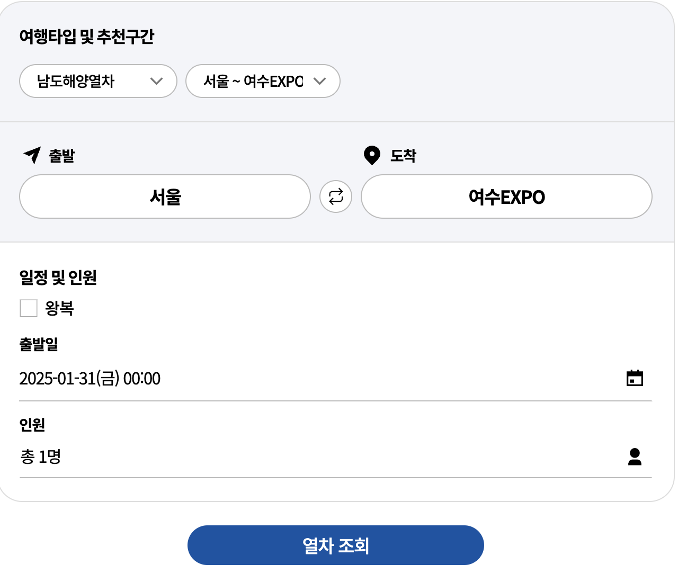Viewport: 678px width, 573px height.
Task: Click the location pin icon beside 도착
Action: tap(371, 155)
